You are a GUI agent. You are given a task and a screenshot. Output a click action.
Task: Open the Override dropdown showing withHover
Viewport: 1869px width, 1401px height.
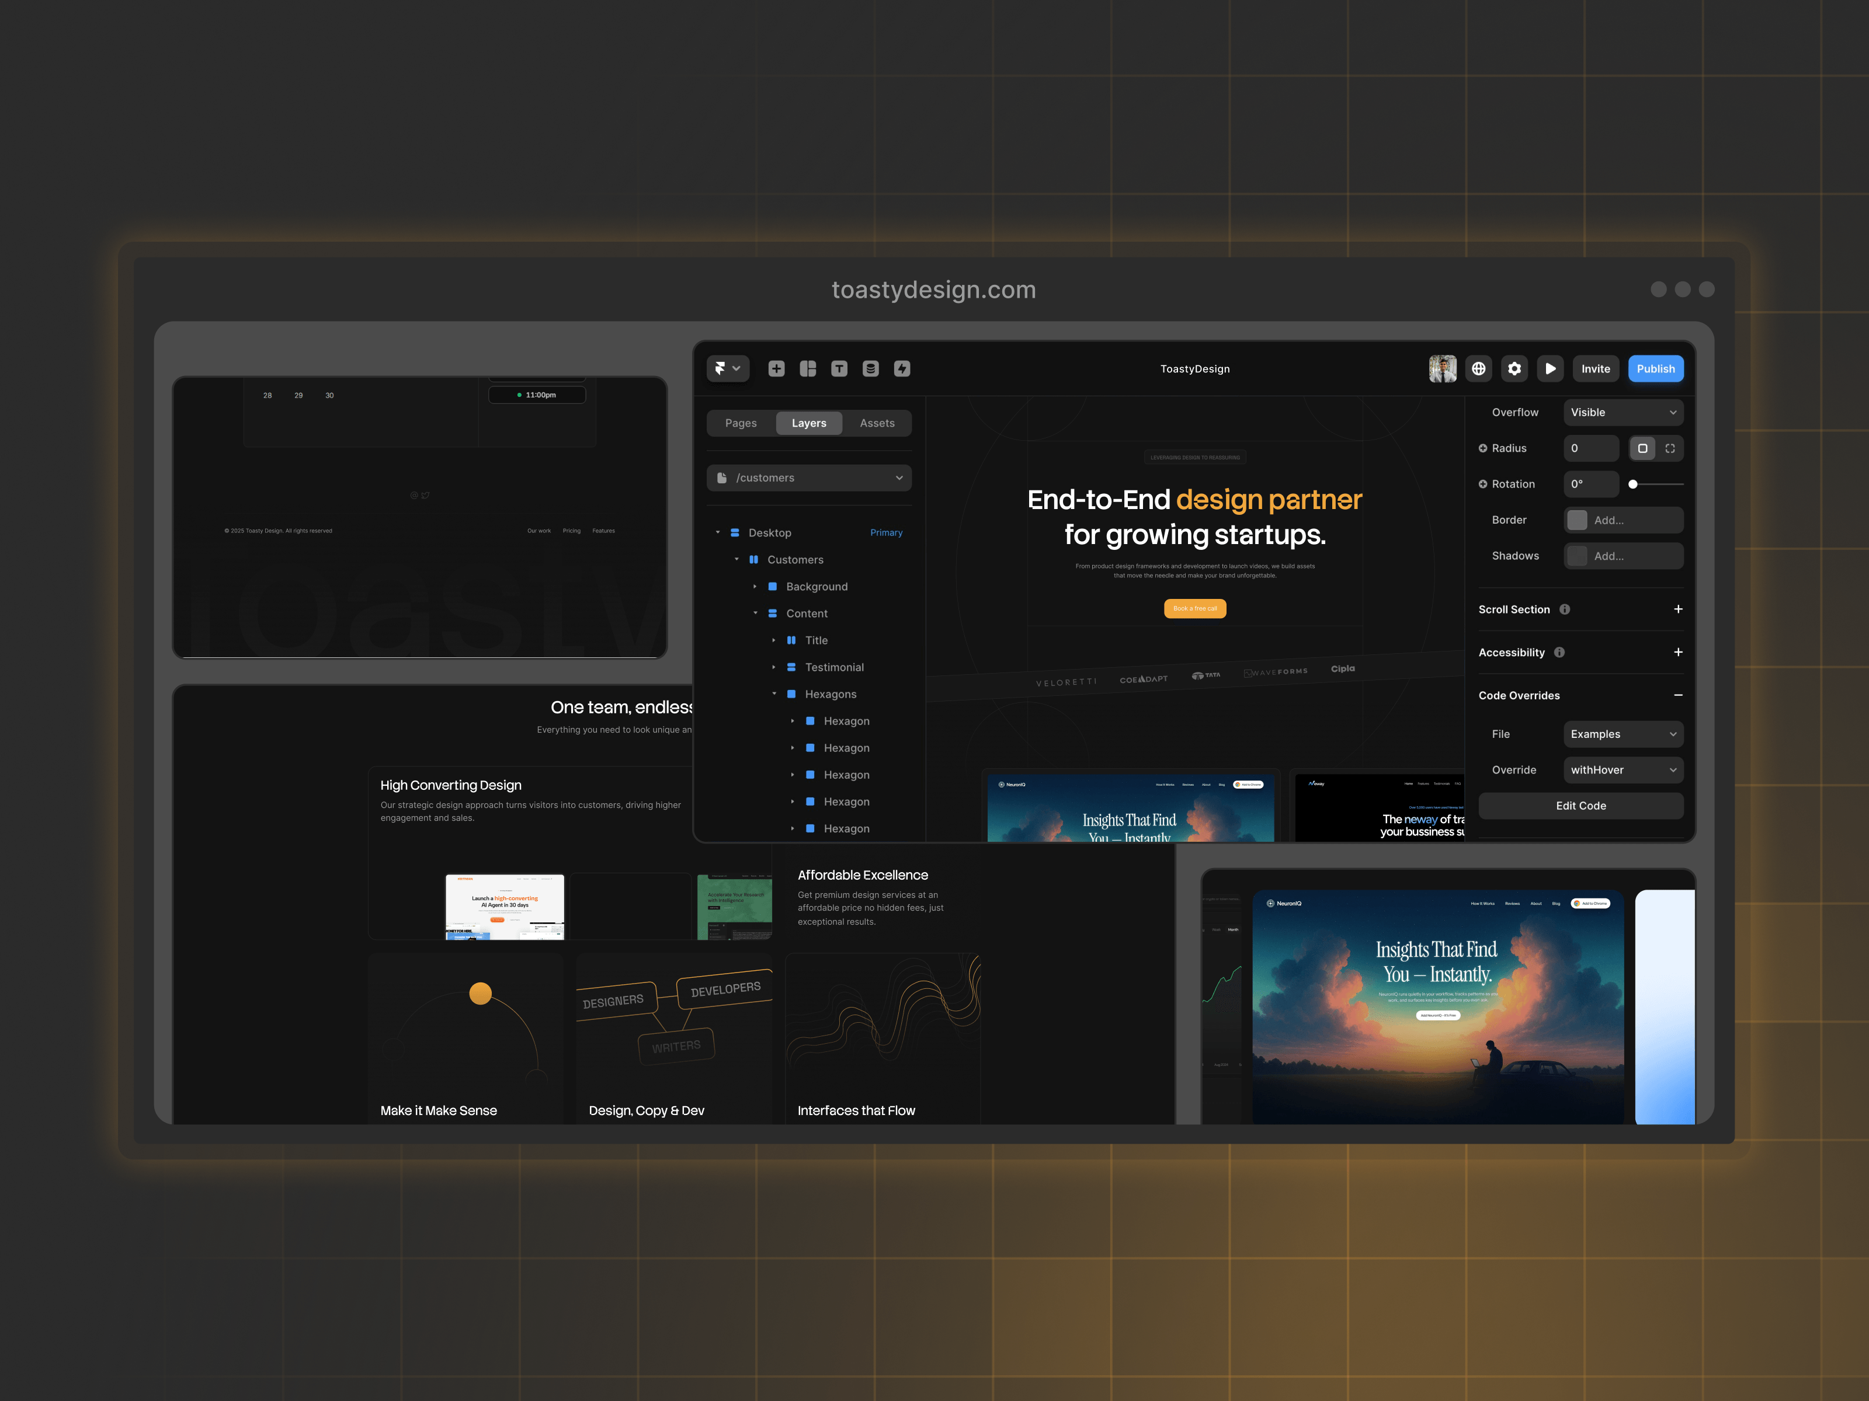[x=1623, y=770]
